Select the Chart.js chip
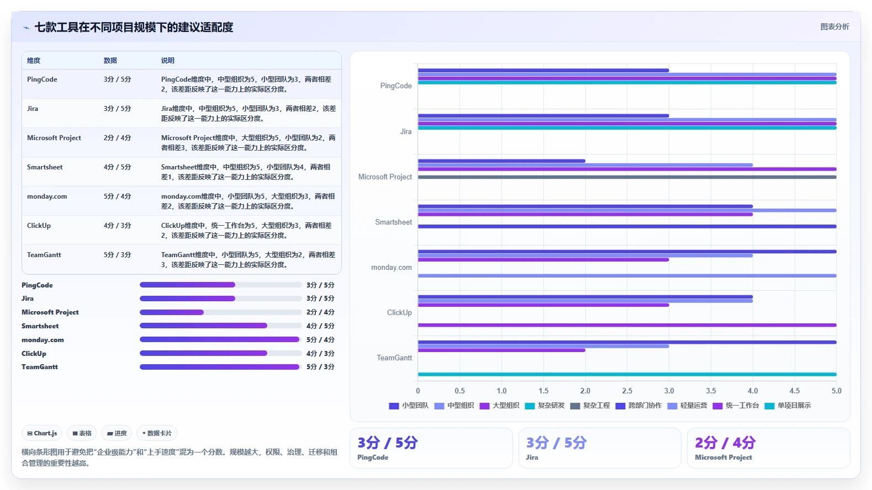 (43, 433)
